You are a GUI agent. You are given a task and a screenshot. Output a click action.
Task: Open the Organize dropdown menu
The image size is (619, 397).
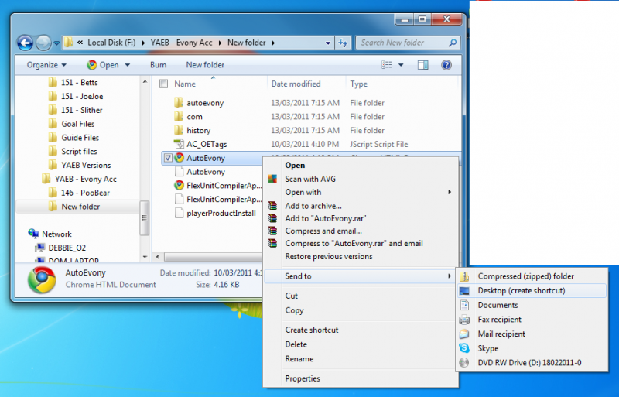[46, 65]
